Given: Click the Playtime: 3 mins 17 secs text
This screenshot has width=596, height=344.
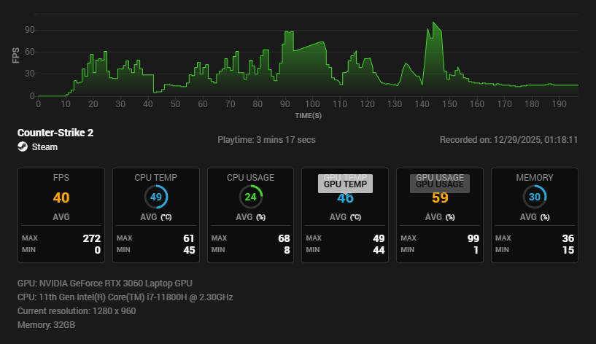Looking at the screenshot, I should coord(266,140).
